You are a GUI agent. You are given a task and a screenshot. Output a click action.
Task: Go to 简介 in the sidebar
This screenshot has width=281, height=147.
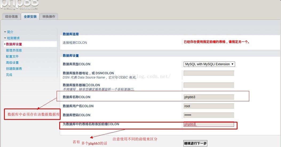click(x=10, y=32)
